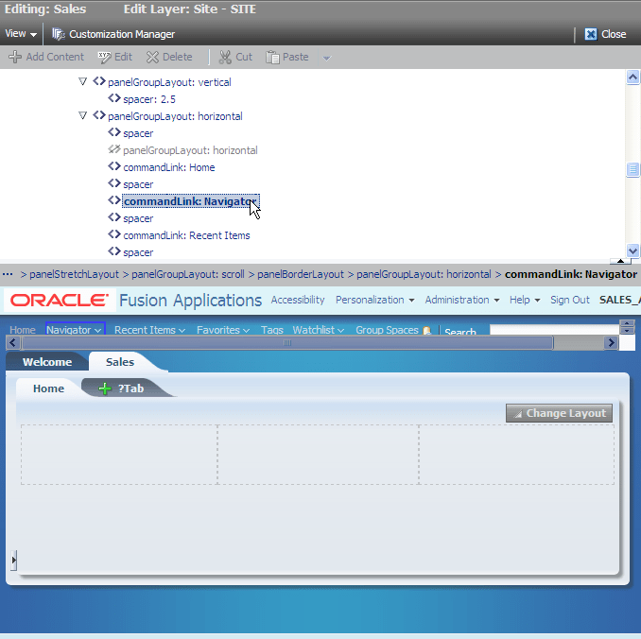Open the Customization Manager

coord(113,34)
